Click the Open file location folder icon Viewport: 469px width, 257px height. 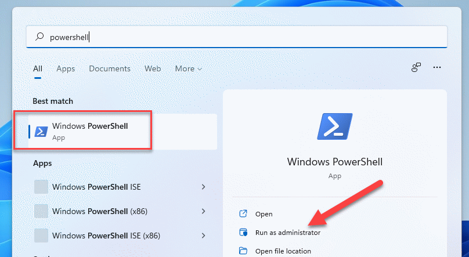(243, 251)
